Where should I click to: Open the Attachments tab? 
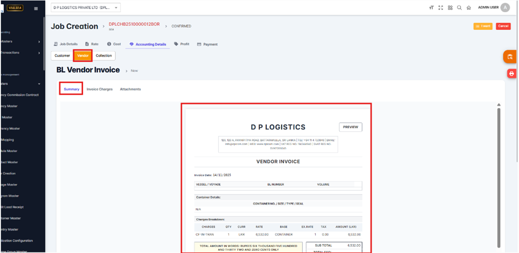pyautogui.click(x=130, y=89)
